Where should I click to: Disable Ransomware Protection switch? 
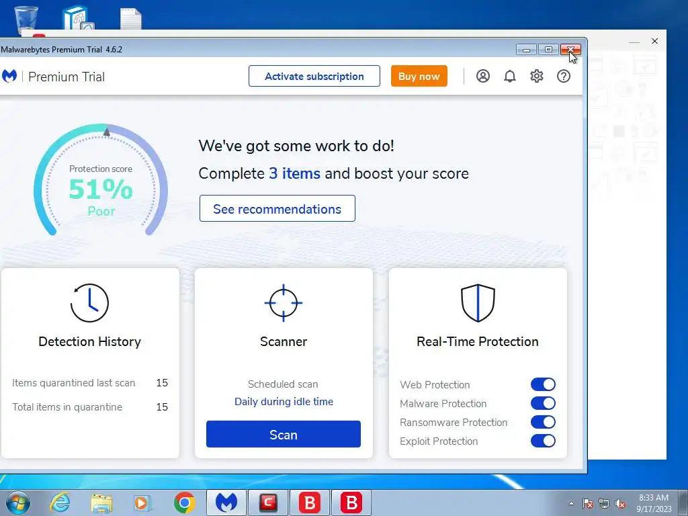click(x=543, y=422)
